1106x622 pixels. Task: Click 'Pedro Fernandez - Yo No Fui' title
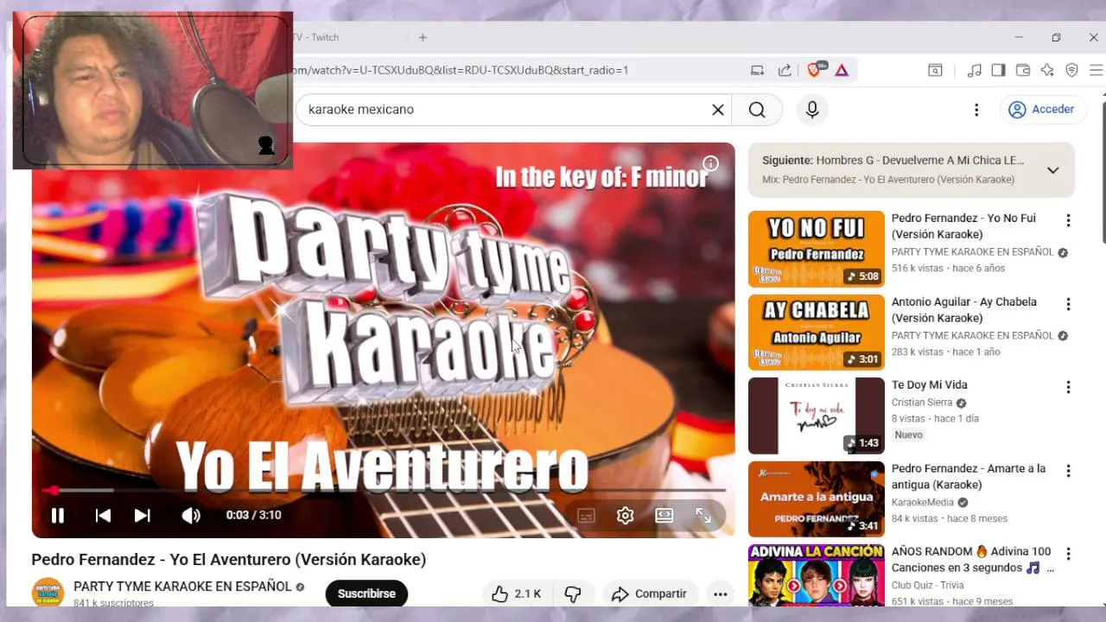[x=963, y=226]
